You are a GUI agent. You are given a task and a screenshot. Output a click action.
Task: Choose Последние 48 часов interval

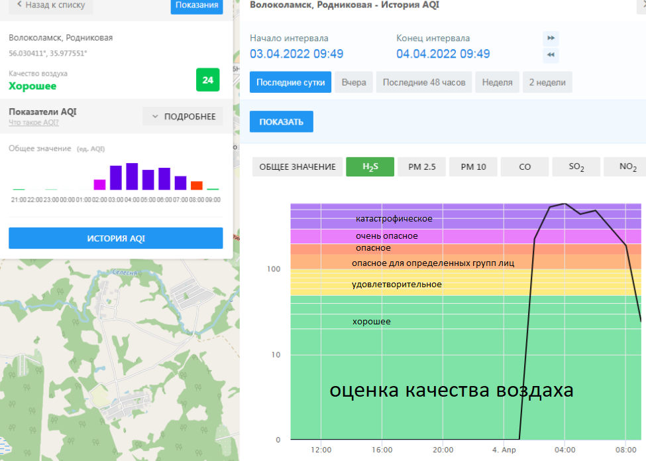pyautogui.click(x=424, y=83)
